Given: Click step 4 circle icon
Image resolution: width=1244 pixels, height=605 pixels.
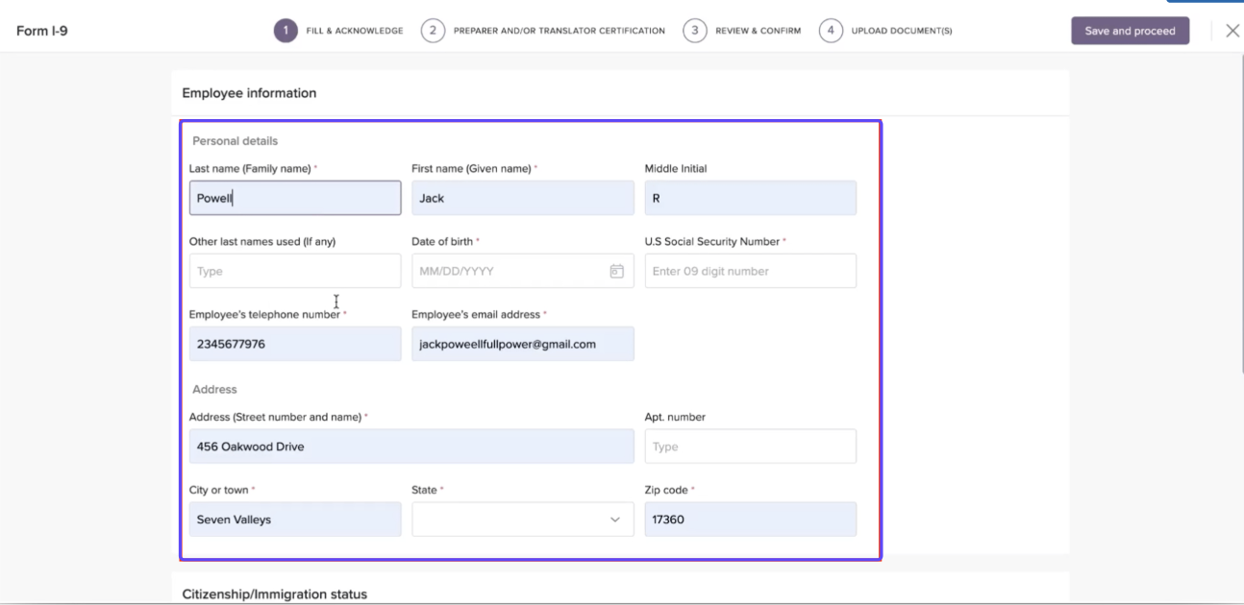Looking at the screenshot, I should pos(831,31).
